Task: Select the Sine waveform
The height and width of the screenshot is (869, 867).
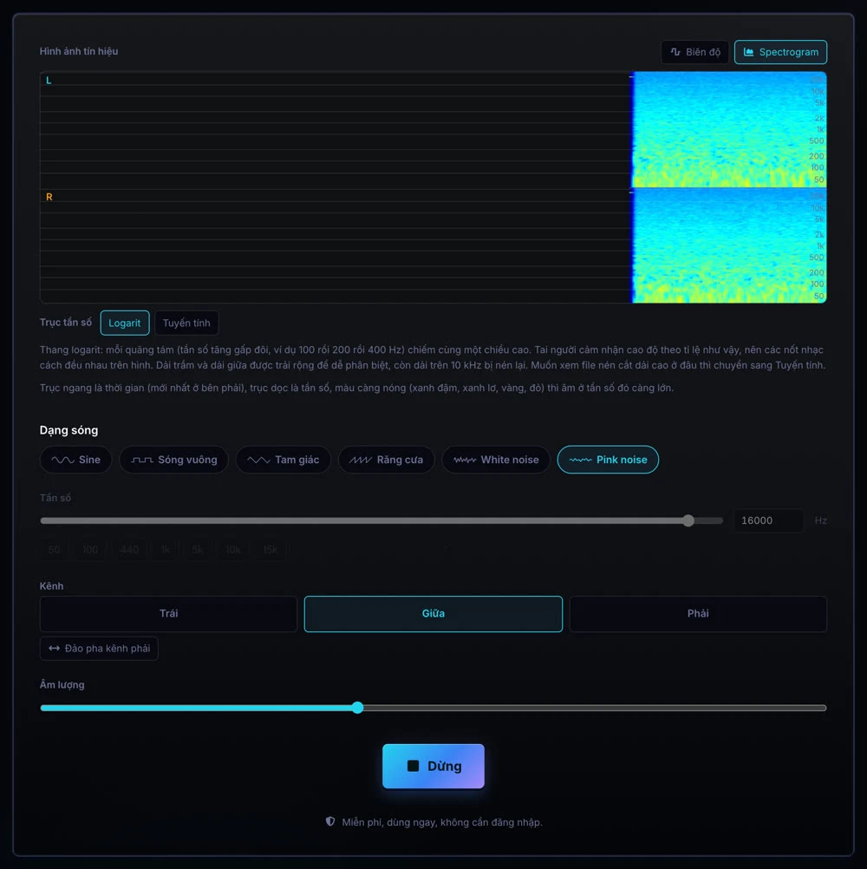Action: 76,460
